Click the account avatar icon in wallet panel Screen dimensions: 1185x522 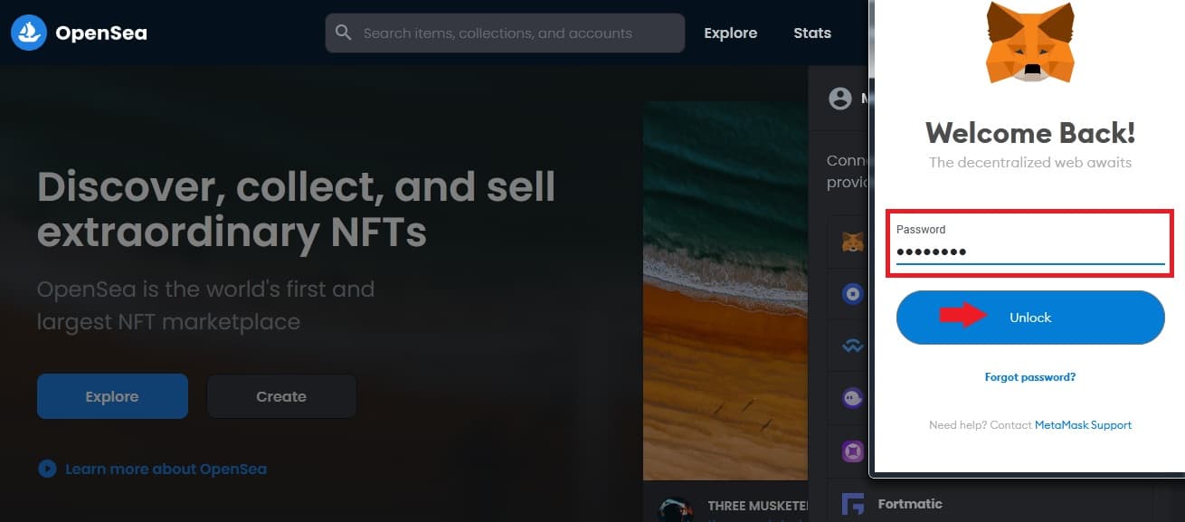(840, 99)
